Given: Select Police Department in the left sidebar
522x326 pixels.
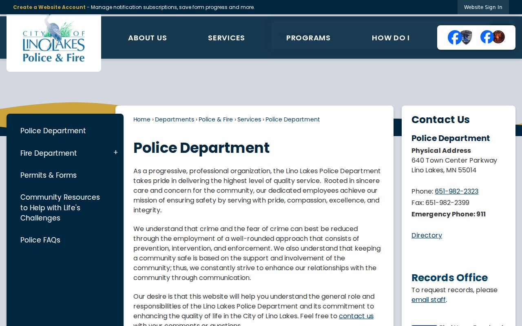Looking at the screenshot, I should [53, 131].
